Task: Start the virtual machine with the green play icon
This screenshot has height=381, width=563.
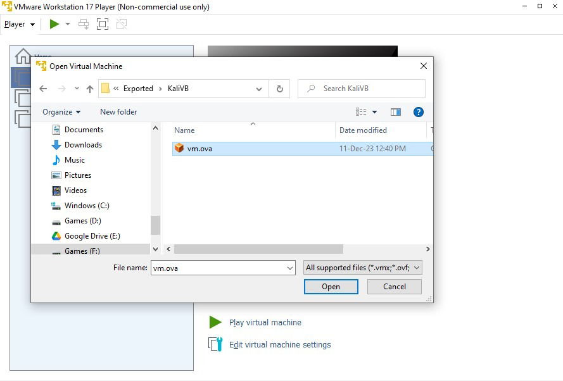Action: click(x=54, y=24)
